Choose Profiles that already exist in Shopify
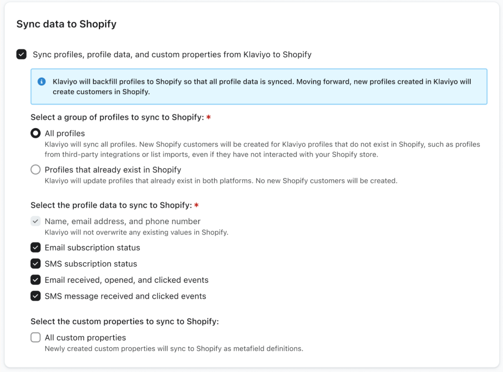503x372 pixels. click(x=35, y=169)
